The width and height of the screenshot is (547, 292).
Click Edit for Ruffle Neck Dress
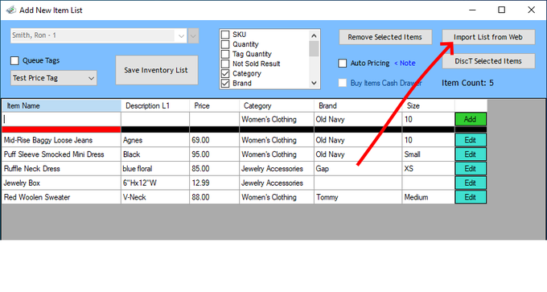click(471, 169)
